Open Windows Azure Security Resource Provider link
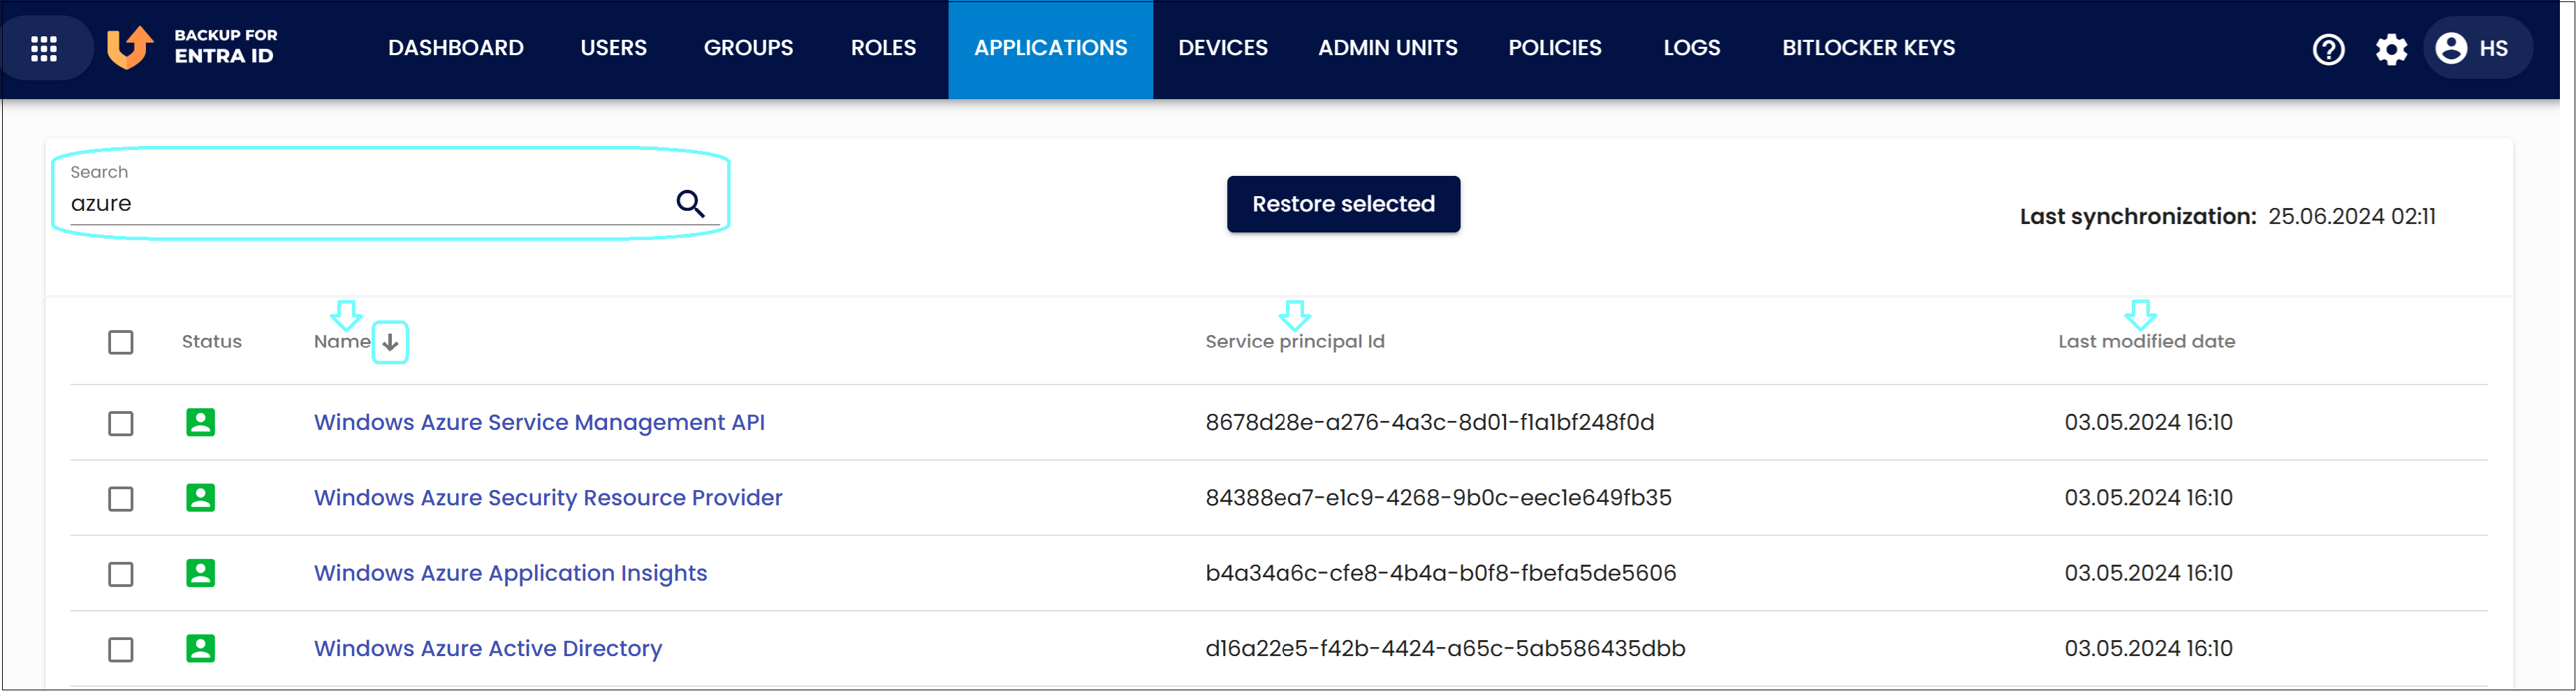Image resolution: width=2576 pixels, height=691 pixels. point(548,497)
